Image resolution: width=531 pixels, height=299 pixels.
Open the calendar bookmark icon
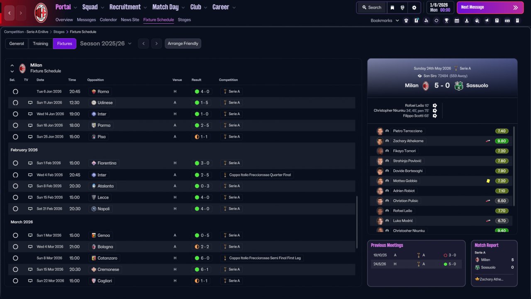[x=457, y=20]
